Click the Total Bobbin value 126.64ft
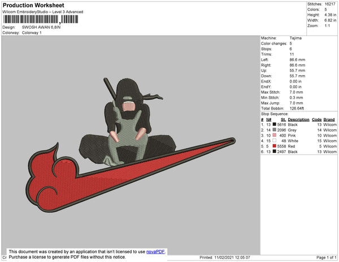The width and height of the screenshot is (339, 262). [297, 108]
